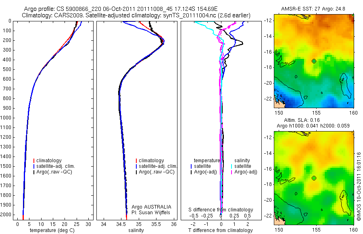Click the Argo profile title text
This screenshot has width=363, height=234.
[x=121, y=9]
